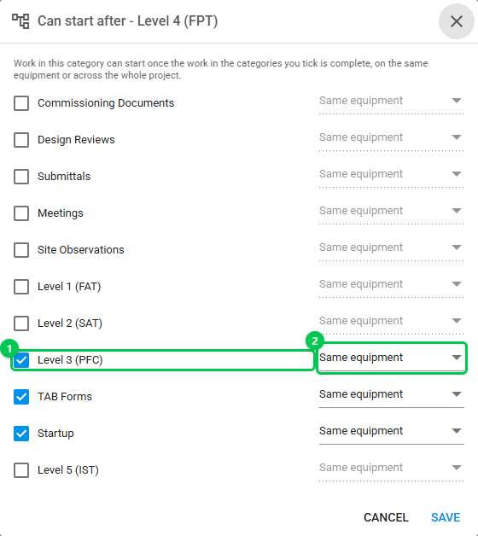Click the Level 5 (IST) dropdown arrow
Image resolution: width=478 pixels, height=536 pixels.
tap(457, 468)
